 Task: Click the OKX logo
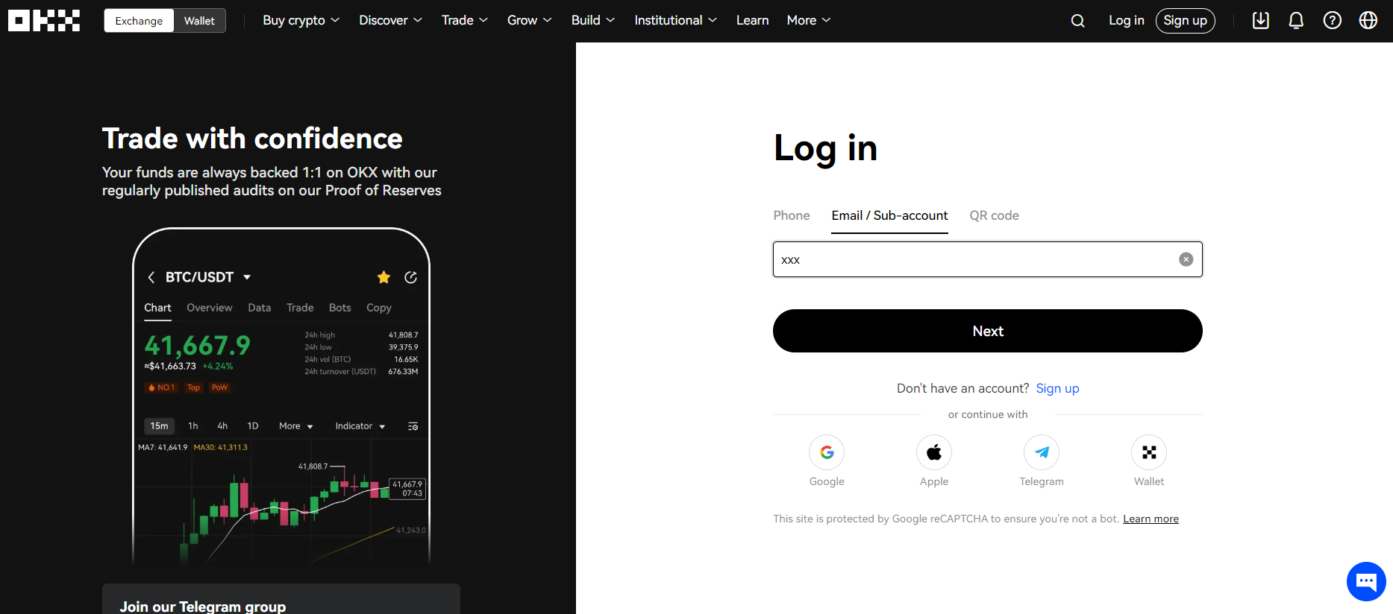[x=44, y=21]
